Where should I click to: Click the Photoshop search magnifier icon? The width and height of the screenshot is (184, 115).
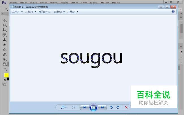[x=6, y=9]
